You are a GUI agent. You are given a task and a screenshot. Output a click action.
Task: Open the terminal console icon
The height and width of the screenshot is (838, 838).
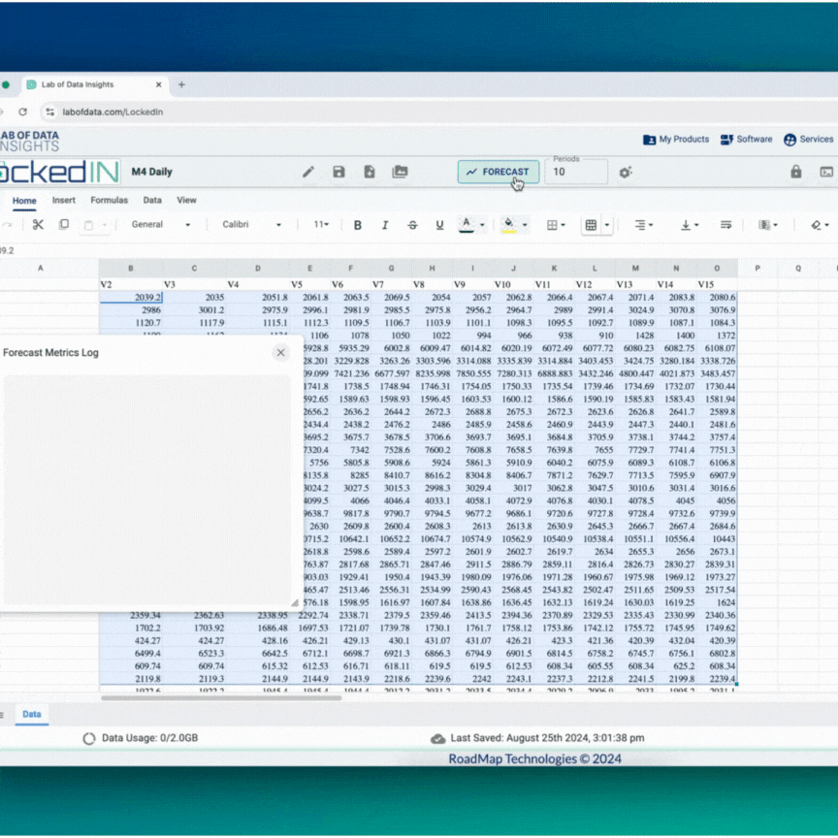(826, 172)
